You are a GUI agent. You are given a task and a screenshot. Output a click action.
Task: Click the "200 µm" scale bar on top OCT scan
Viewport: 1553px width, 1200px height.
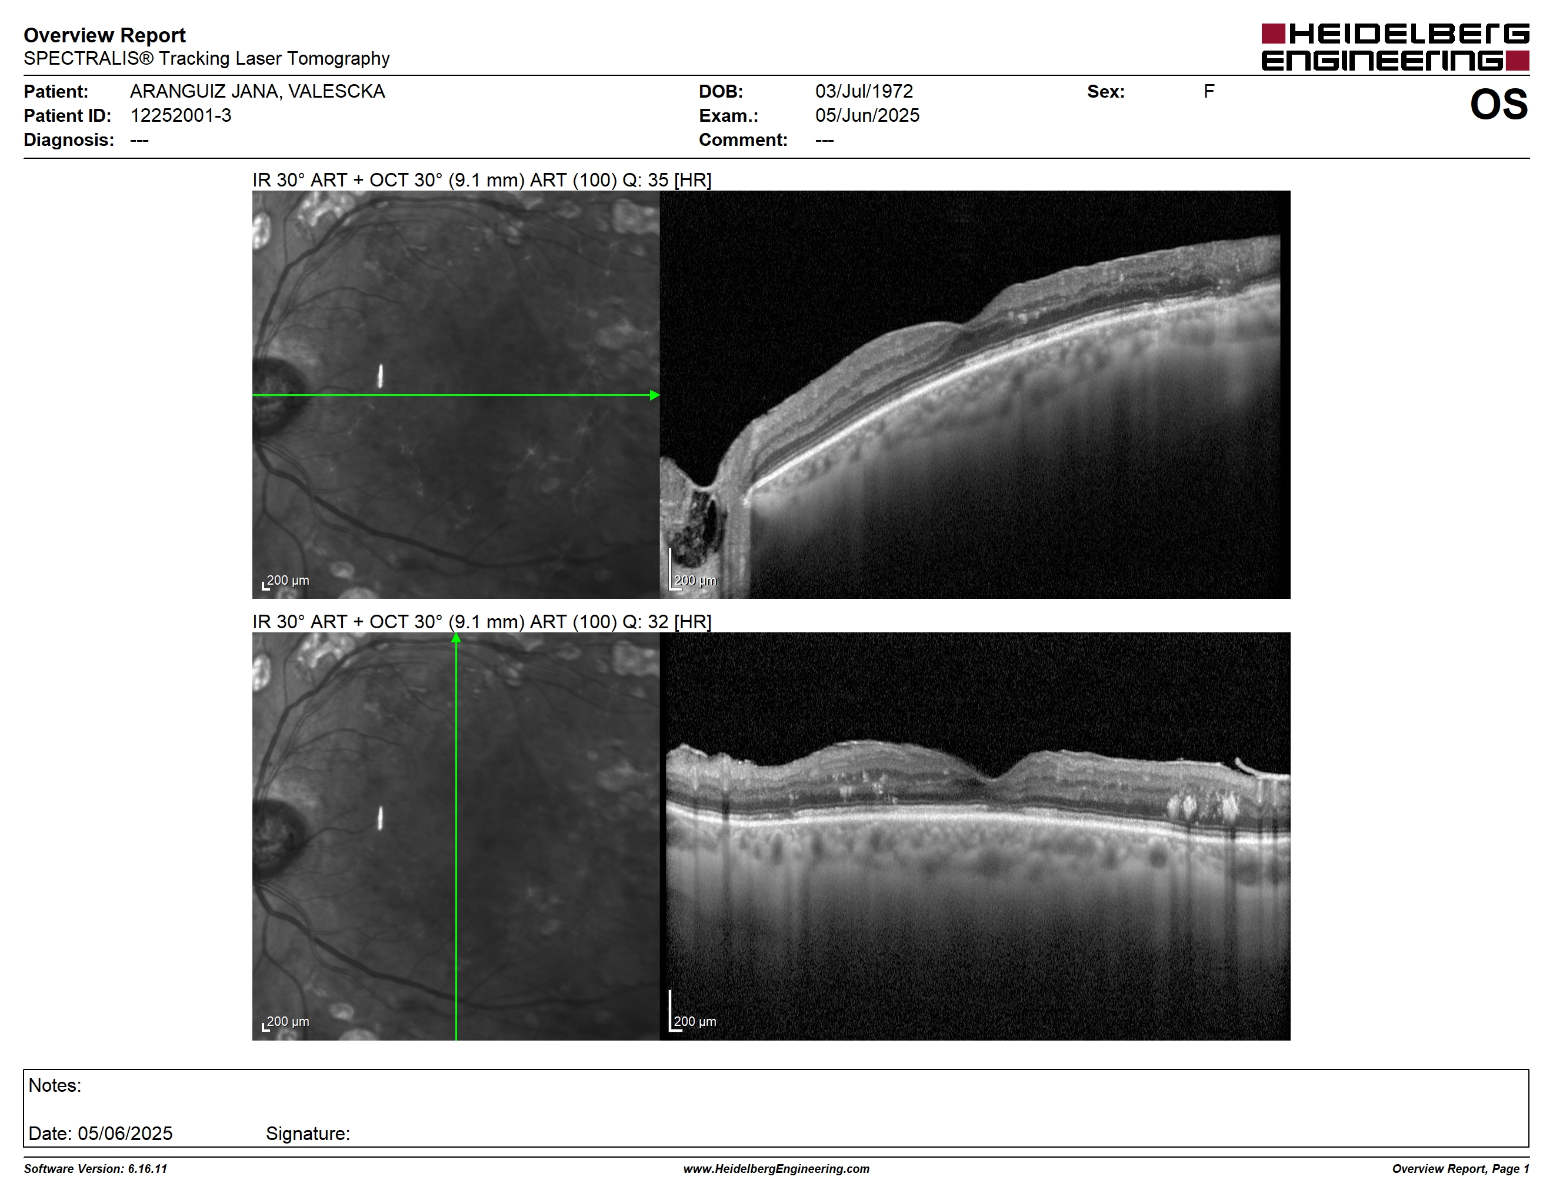[692, 571]
